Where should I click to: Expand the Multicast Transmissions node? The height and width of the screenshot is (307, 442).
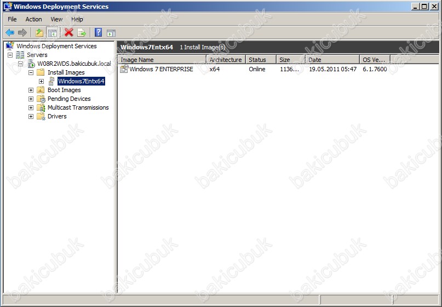(x=31, y=107)
